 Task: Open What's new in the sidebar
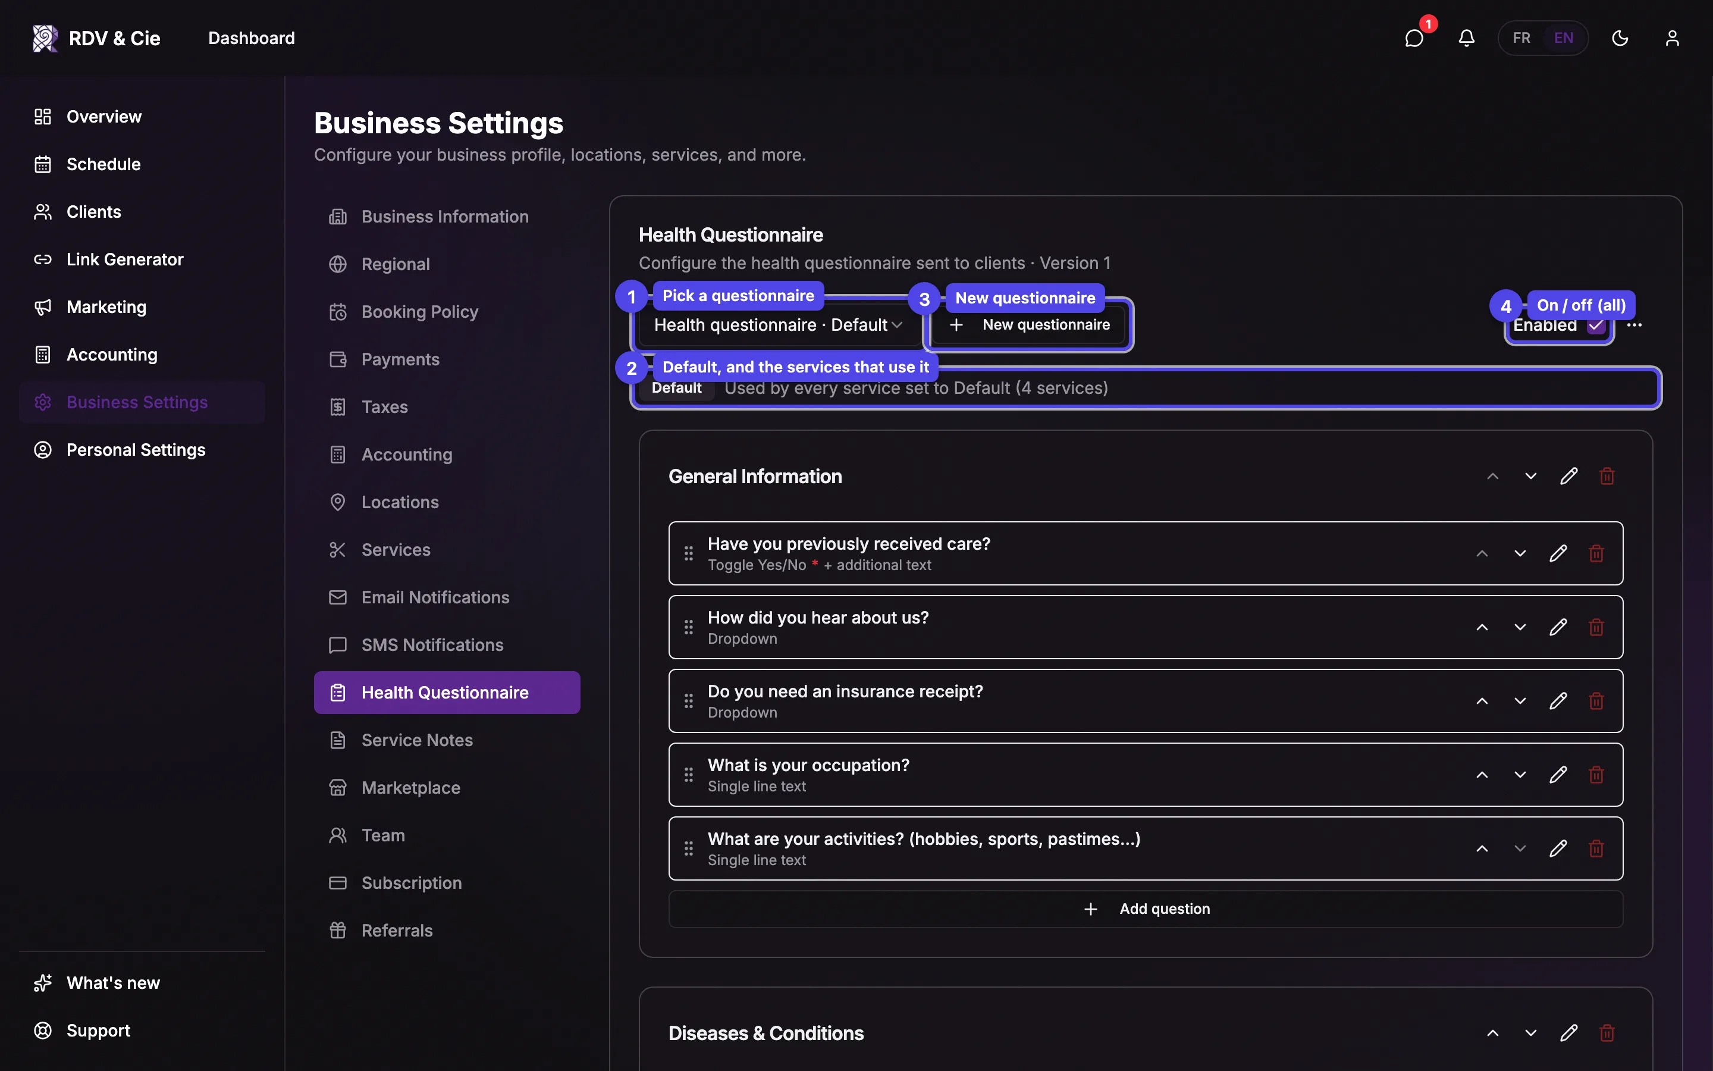pos(142,983)
